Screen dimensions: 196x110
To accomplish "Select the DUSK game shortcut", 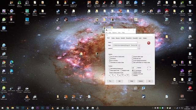I will click(66, 12).
